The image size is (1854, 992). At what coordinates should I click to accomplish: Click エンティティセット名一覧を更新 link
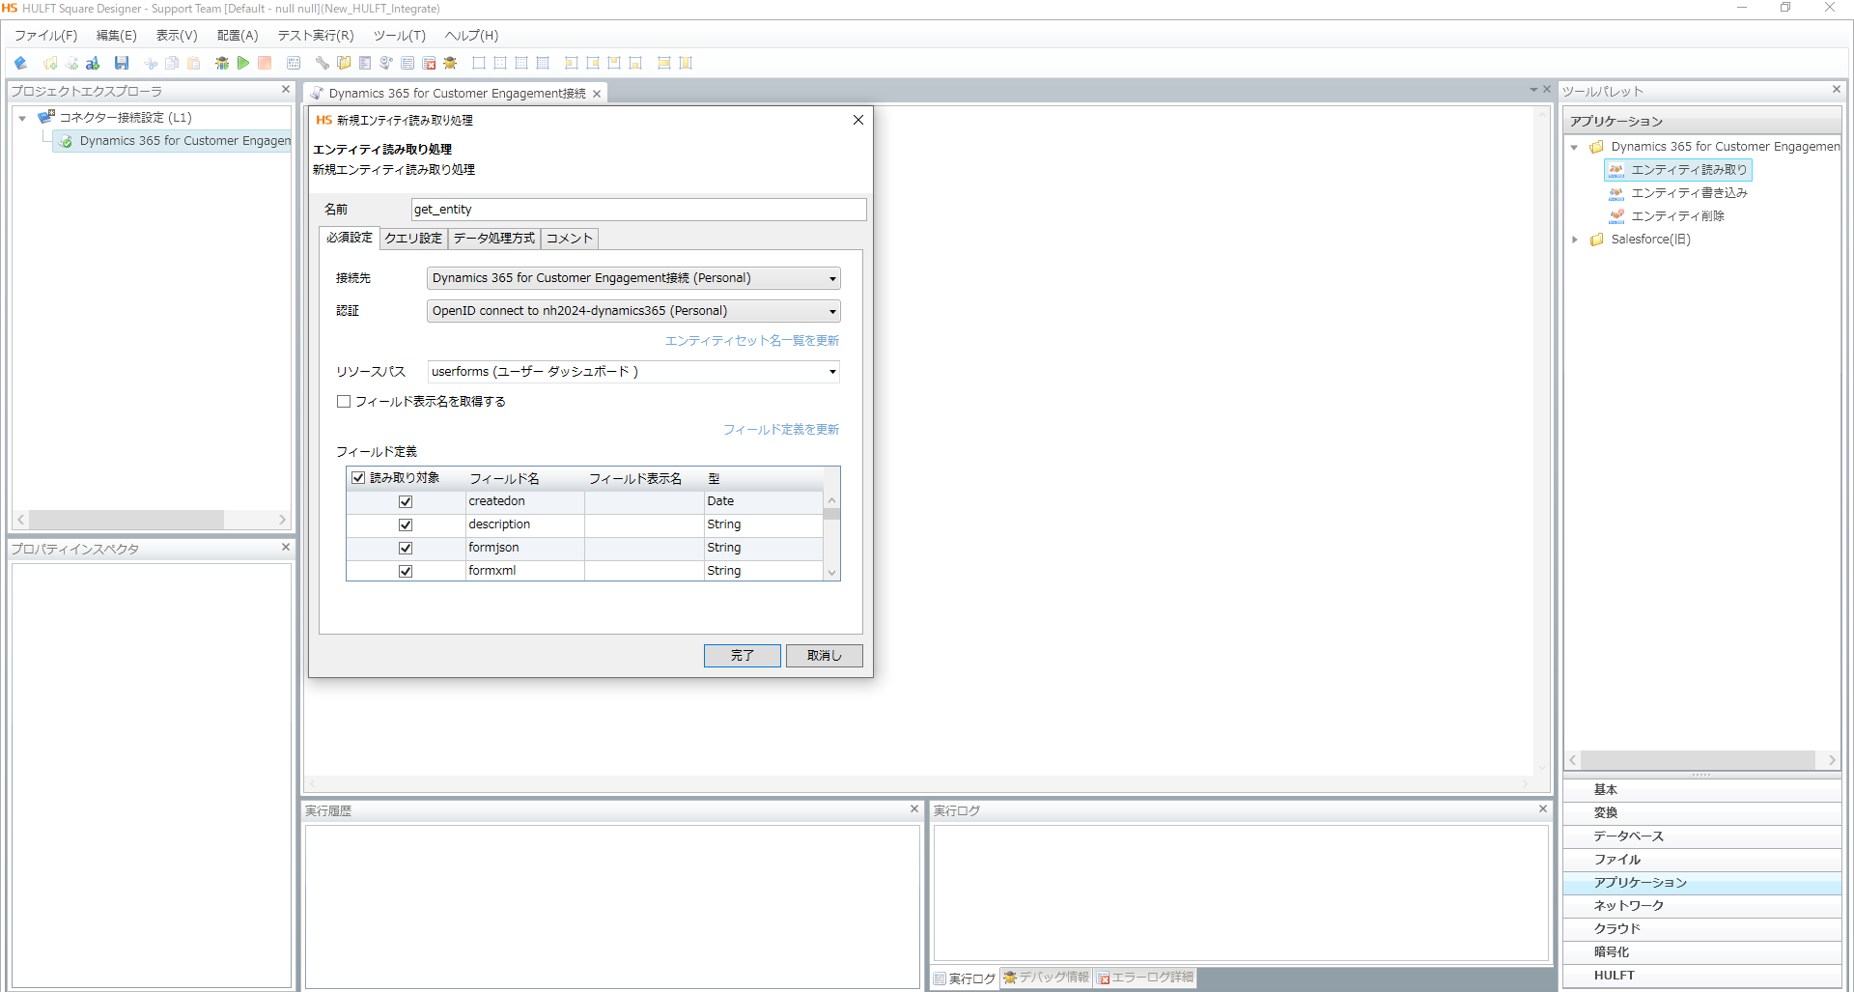pos(752,341)
